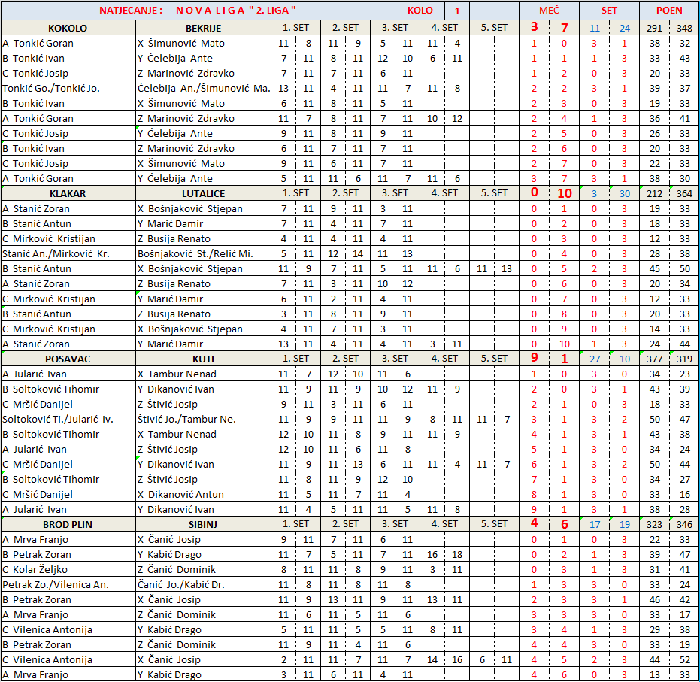
Task: Select the MEČ column header
Action: pyautogui.click(x=549, y=11)
